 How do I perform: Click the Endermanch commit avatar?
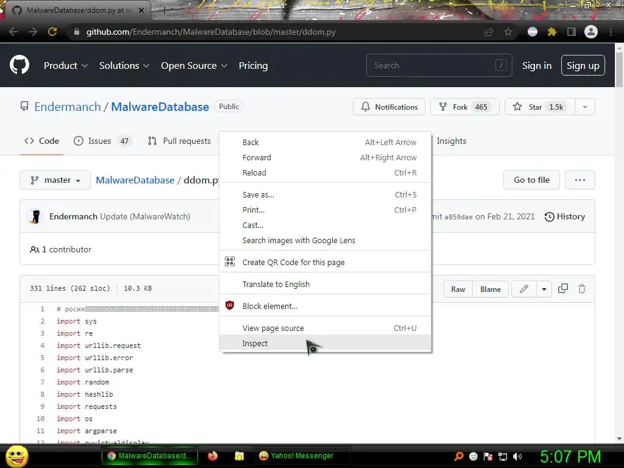coord(35,216)
